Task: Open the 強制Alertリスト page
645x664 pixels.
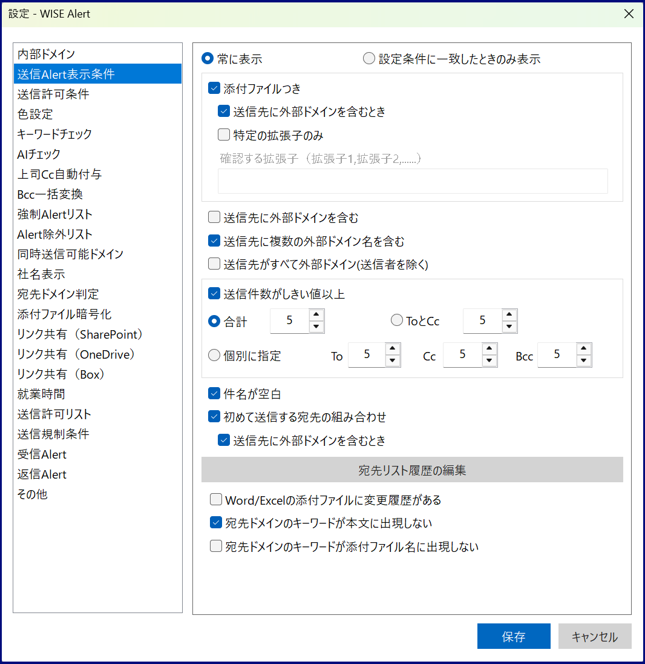Action: [97, 214]
